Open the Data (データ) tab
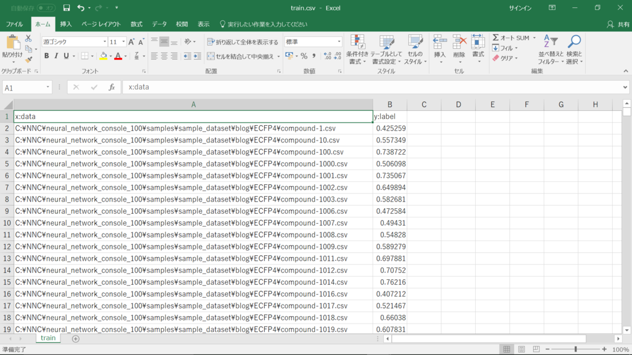Viewport: 632px width, 355px height. pos(159,24)
